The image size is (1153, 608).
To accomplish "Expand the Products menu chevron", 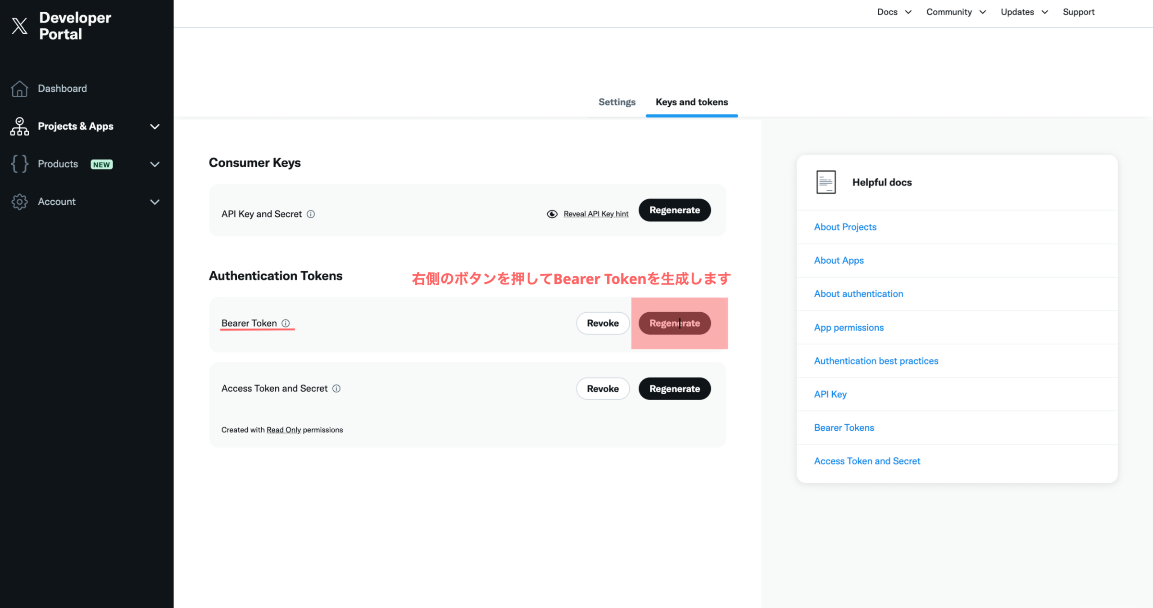I will click(x=154, y=164).
